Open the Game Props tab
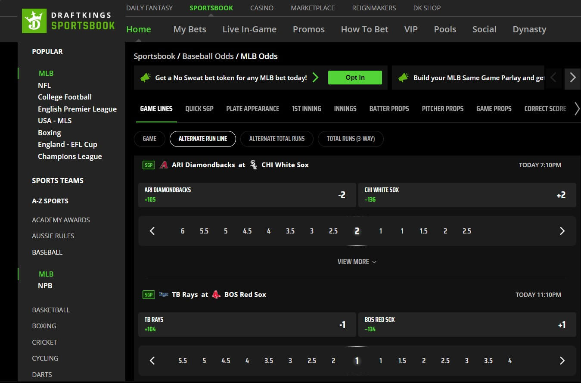581x383 pixels. click(x=494, y=109)
